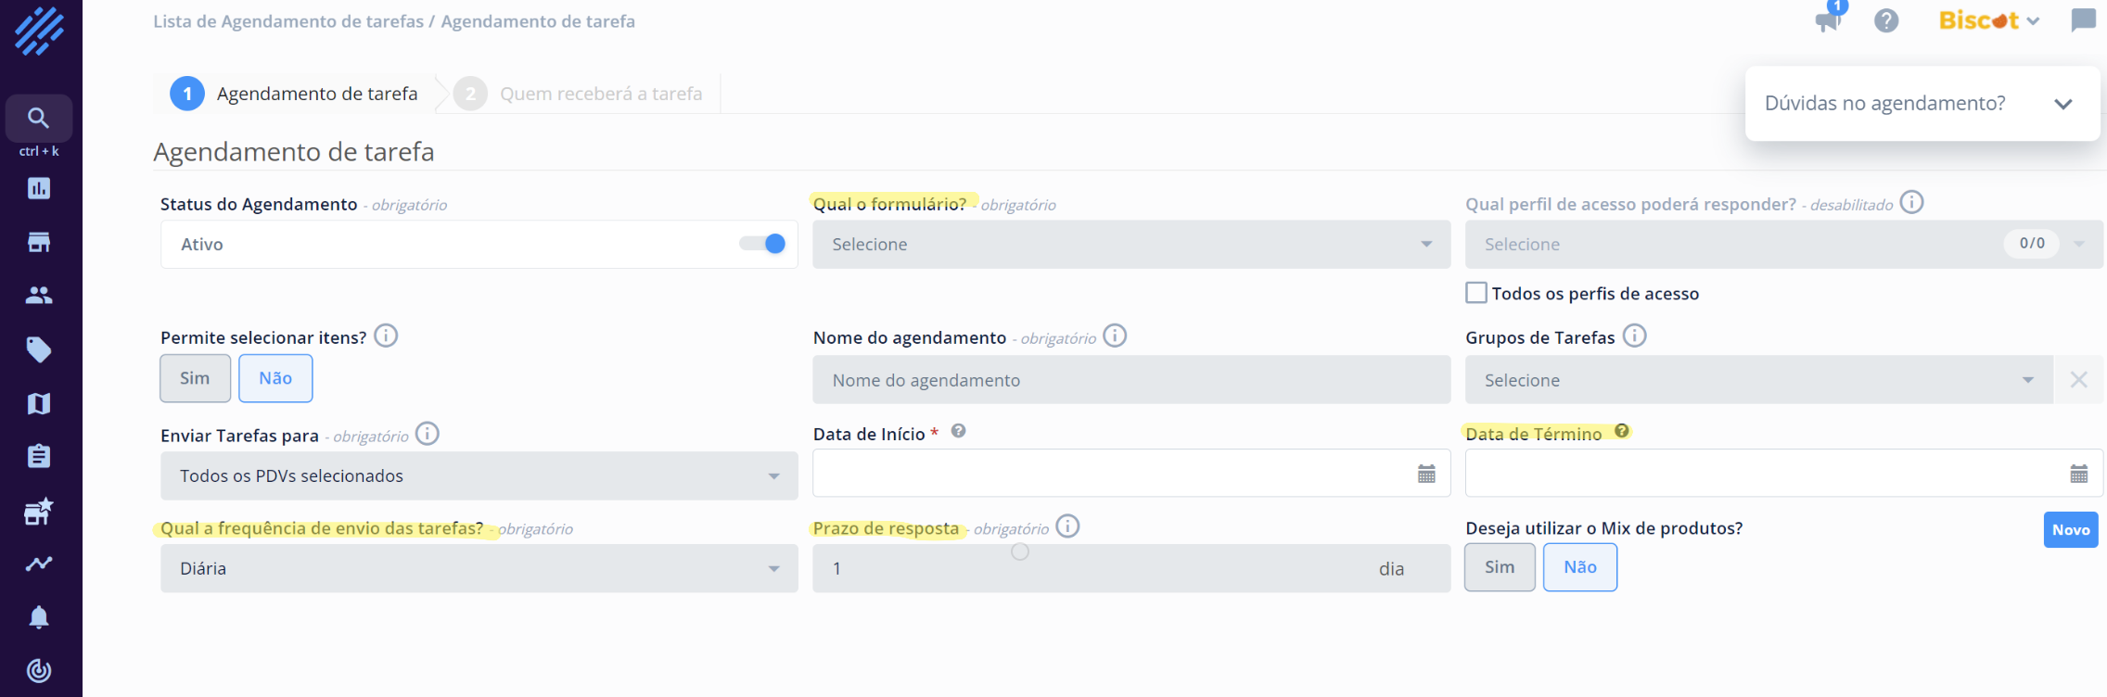Open the people icon in sidebar

coord(39,296)
